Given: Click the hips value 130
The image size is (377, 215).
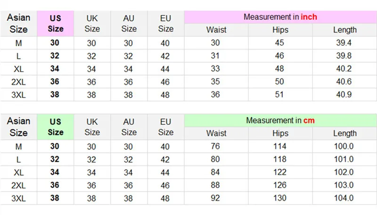Looking at the screenshot, I should [x=279, y=198].
